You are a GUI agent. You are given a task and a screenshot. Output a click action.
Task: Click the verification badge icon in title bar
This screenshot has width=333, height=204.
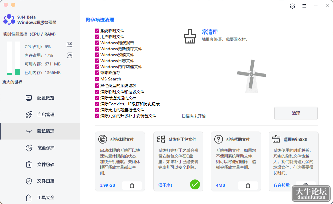coord(292,6)
